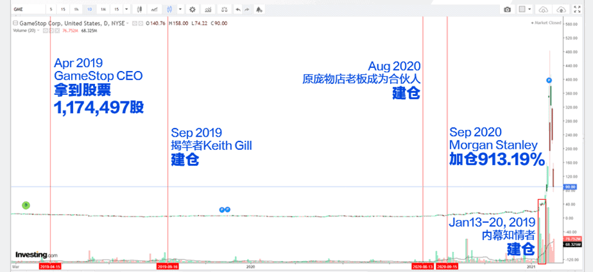
Task: Save chart layout to cloud
Action: tap(561, 9)
